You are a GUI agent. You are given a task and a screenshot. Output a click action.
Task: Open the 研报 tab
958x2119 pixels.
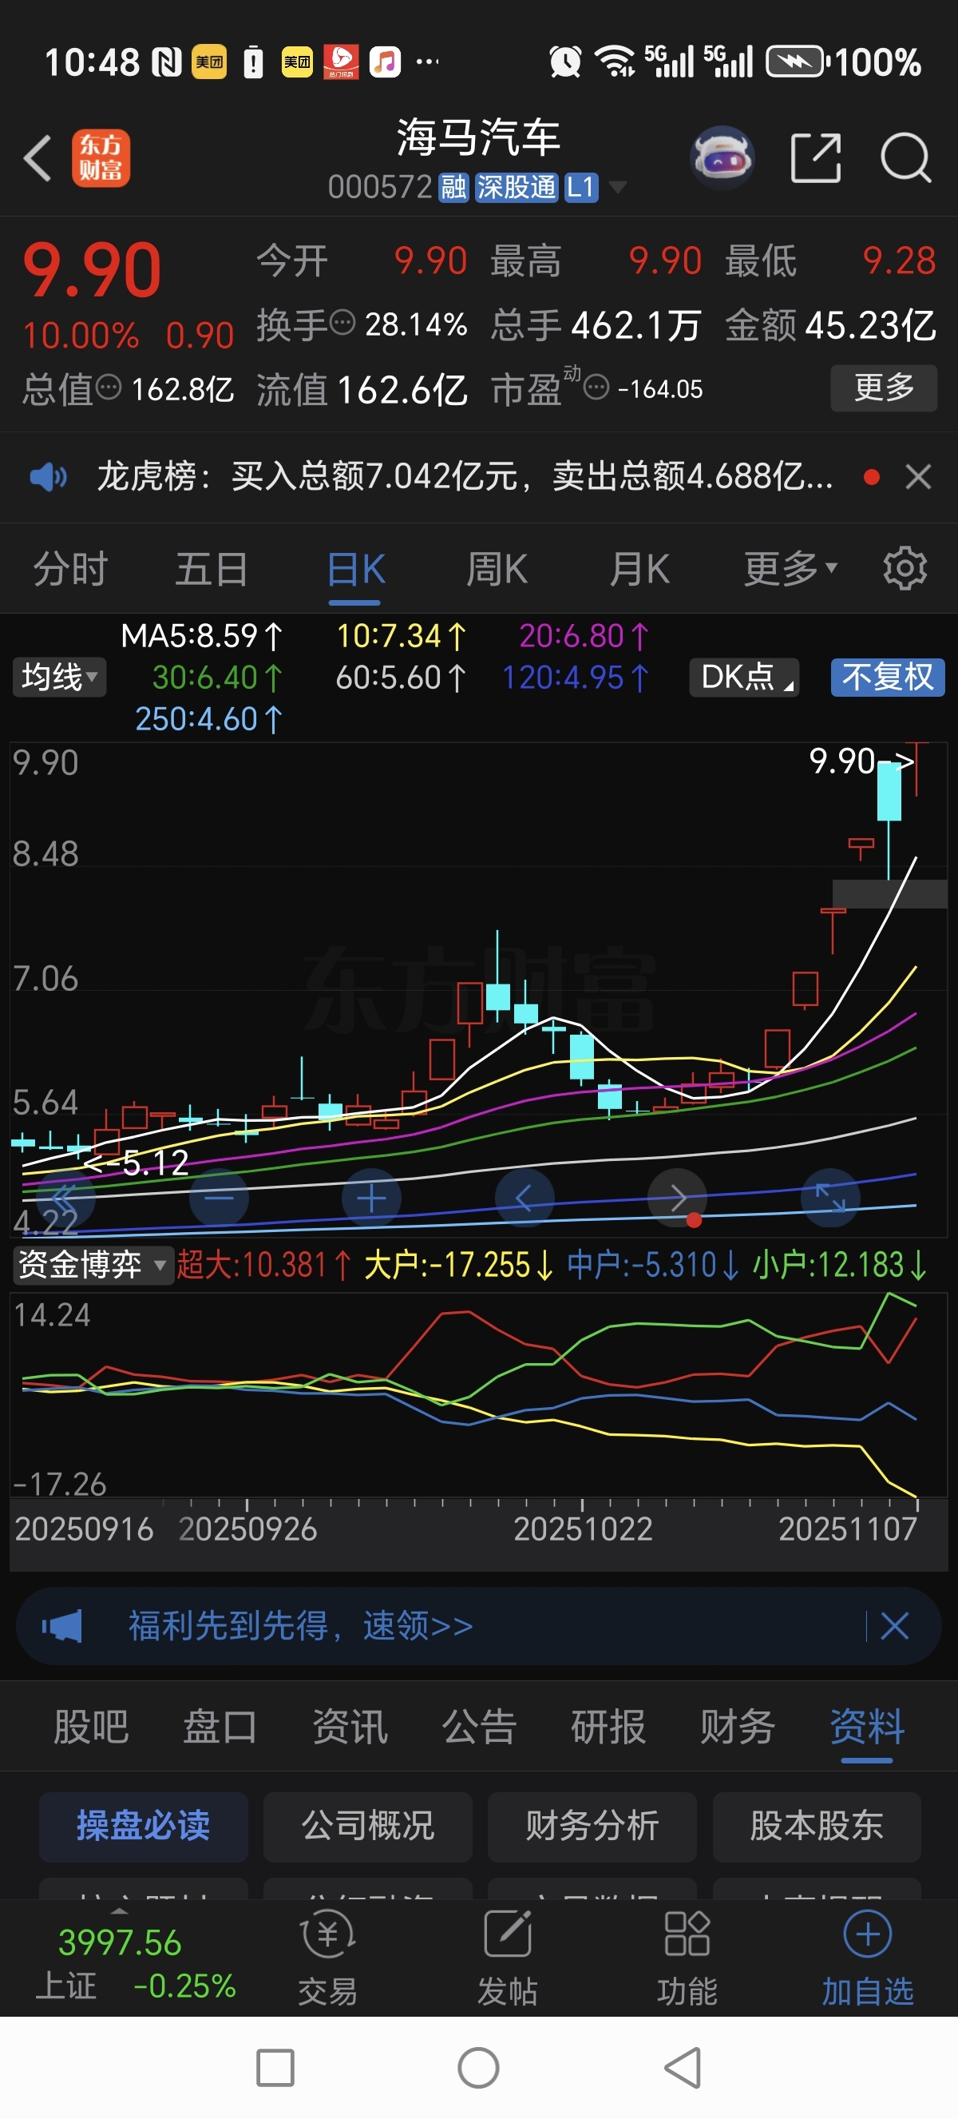click(609, 1727)
